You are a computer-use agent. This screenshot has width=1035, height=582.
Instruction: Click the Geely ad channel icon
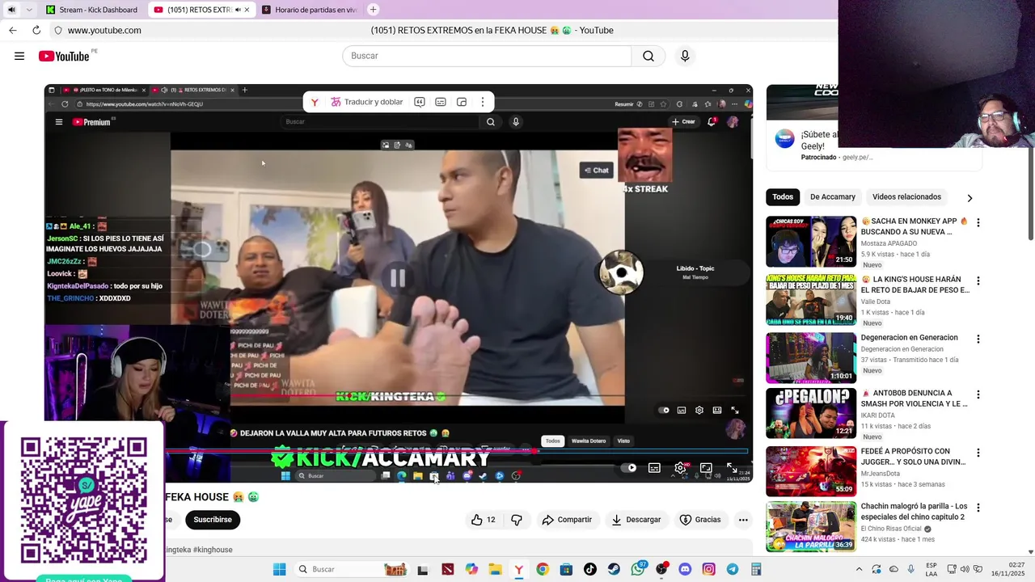(784, 139)
